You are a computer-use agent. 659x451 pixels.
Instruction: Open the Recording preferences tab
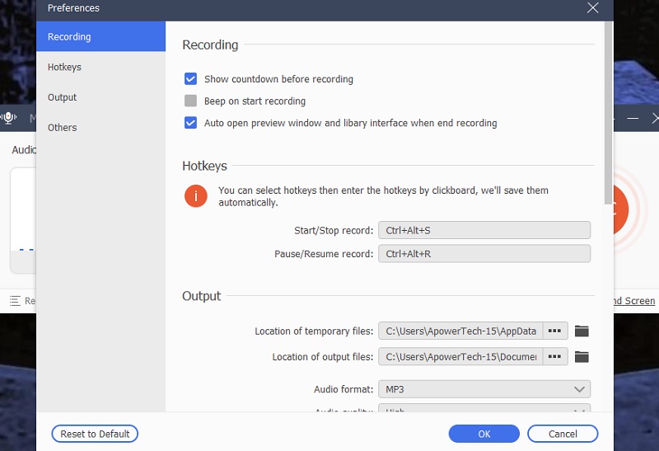100,36
